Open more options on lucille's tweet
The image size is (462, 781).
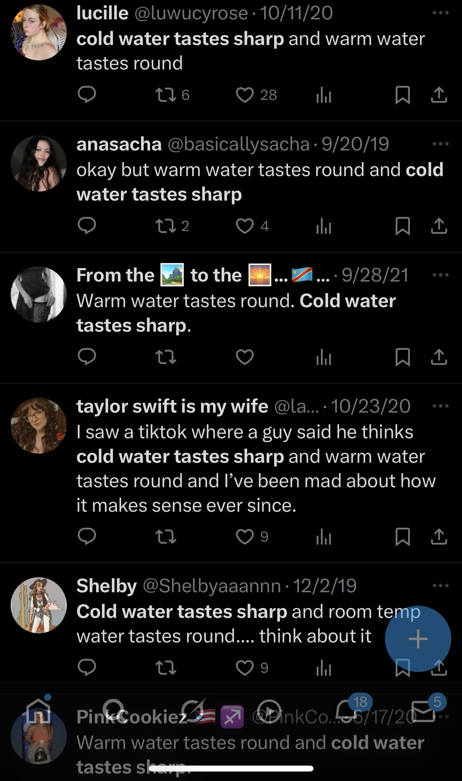(x=441, y=13)
